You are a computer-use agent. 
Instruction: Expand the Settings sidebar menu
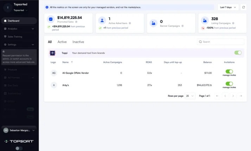[19, 45]
